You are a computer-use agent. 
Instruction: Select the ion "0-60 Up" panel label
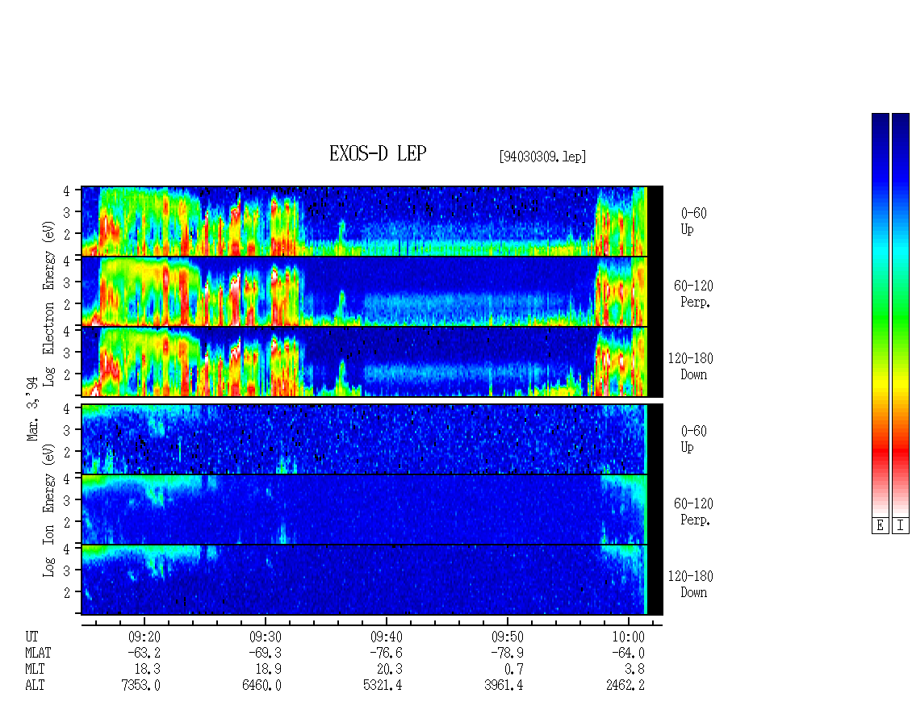(693, 439)
